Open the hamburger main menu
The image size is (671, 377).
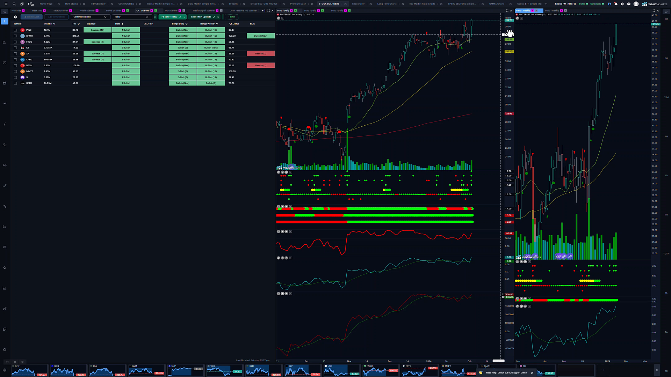point(6,4)
